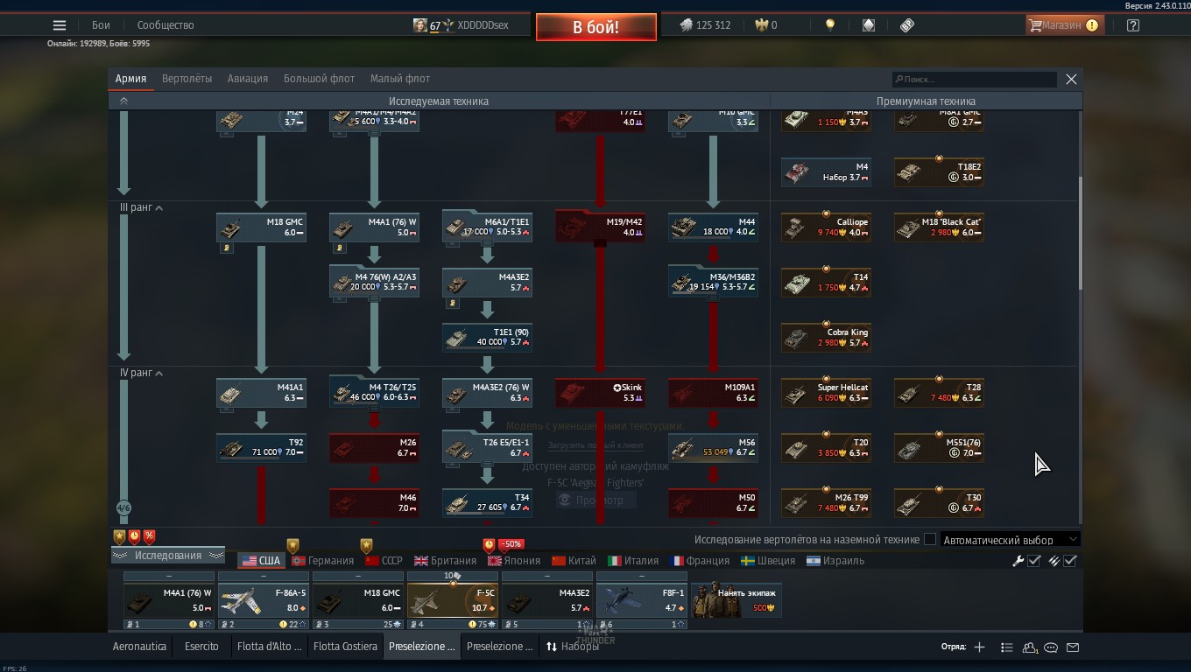Click the wrench repair icon
The image size is (1191, 672).
(1018, 561)
